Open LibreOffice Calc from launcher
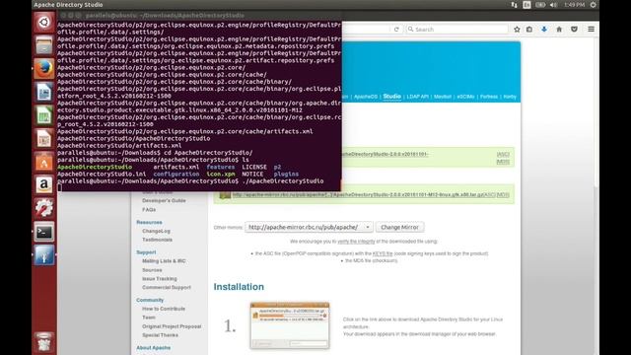The image size is (631, 355). pyautogui.click(x=43, y=115)
